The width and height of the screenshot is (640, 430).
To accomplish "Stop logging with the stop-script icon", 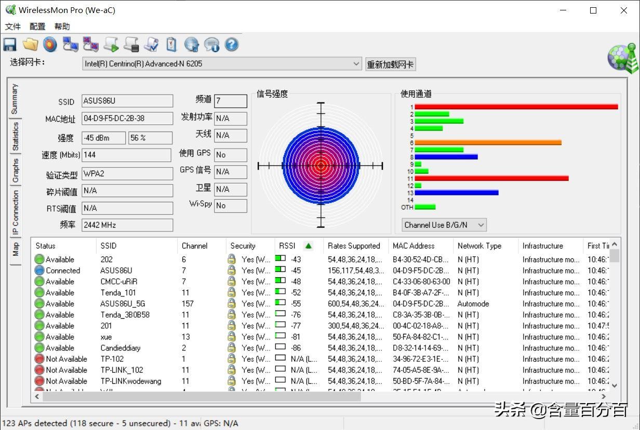I will (131, 45).
